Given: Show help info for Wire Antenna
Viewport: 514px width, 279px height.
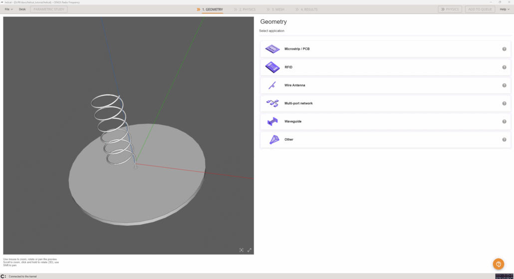Looking at the screenshot, I should click(504, 85).
